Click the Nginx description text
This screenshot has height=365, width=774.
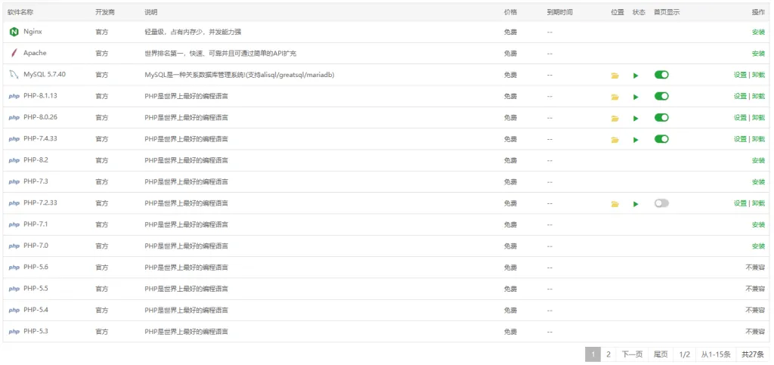(193, 32)
